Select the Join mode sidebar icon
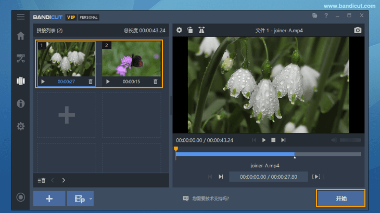The height and width of the screenshot is (213, 380). (x=21, y=81)
